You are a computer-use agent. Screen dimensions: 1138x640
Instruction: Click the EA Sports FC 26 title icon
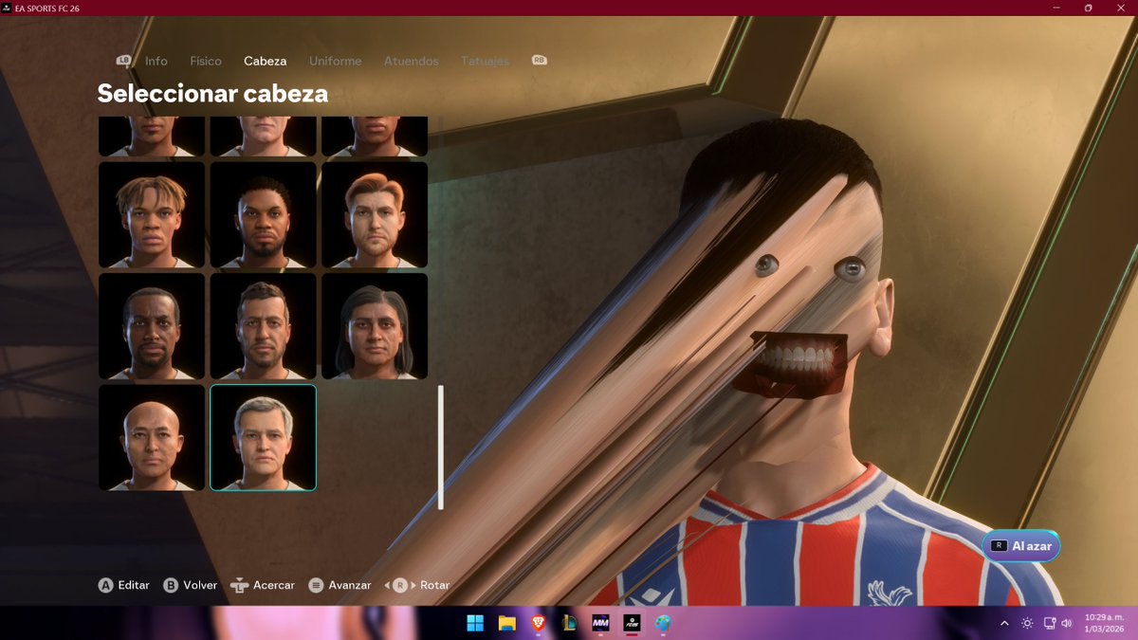(x=8, y=8)
